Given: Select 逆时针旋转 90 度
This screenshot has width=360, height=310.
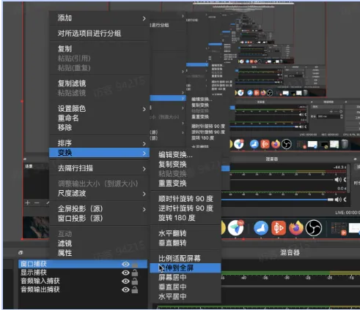Looking at the screenshot, I should point(185,208).
